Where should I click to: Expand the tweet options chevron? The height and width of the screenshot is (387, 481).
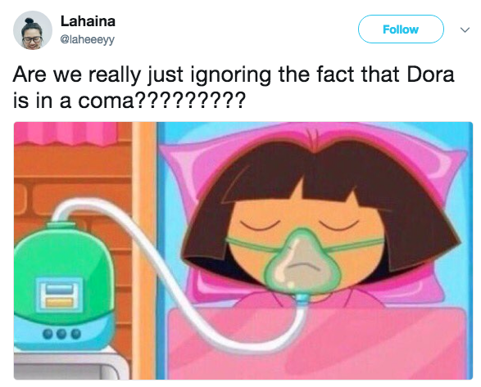(x=465, y=29)
